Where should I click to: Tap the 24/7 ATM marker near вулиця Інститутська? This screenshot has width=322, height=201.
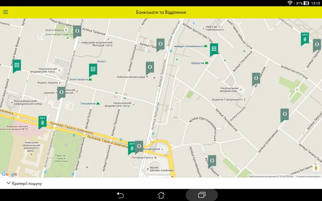[305, 39]
